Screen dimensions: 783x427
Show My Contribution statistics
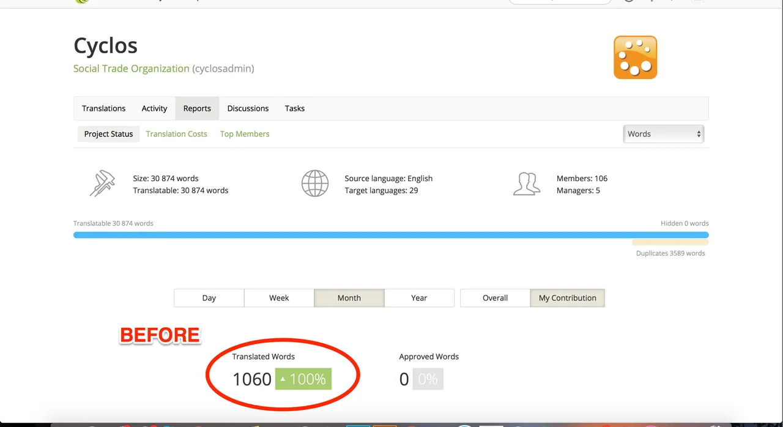(568, 298)
